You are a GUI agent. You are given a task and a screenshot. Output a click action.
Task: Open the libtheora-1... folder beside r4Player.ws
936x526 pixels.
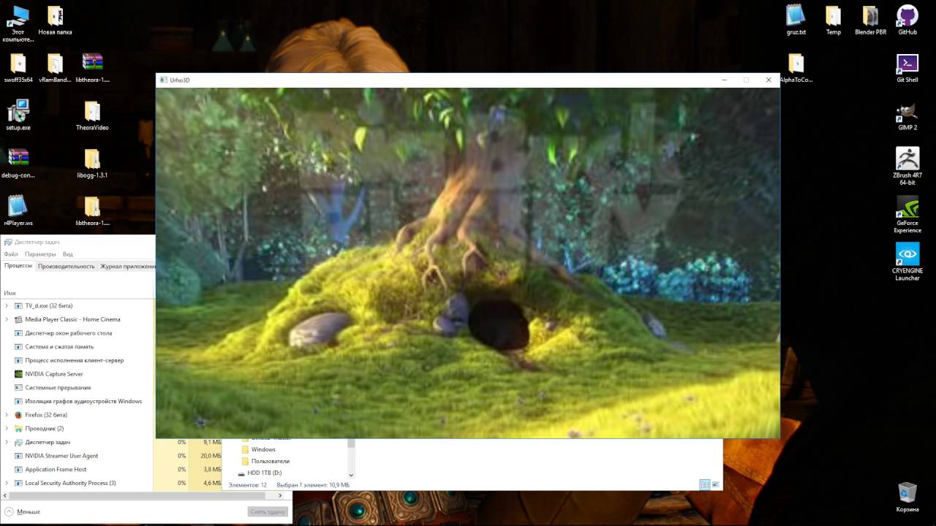[92, 210]
